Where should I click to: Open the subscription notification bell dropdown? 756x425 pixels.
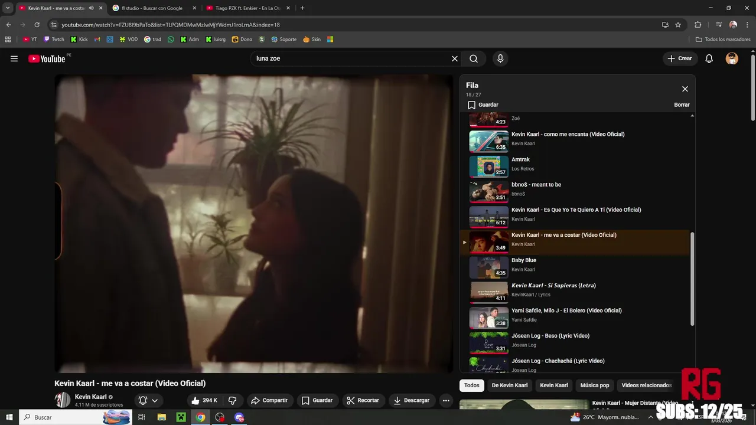click(x=148, y=400)
